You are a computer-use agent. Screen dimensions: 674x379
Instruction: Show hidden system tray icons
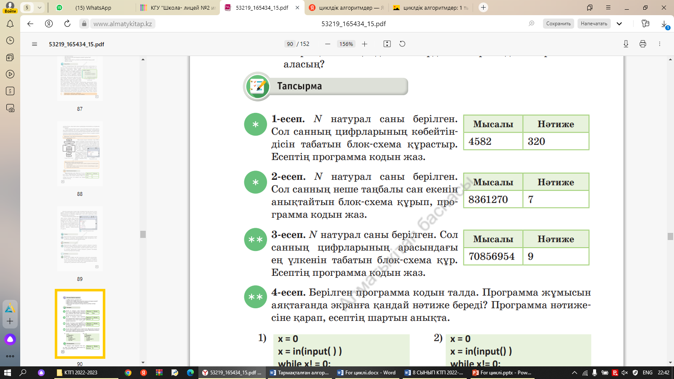(x=574, y=373)
